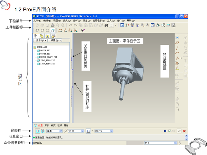Open the 分析 (Analysis) menu
The height and width of the screenshot is (155, 207).
(x=77, y=21)
